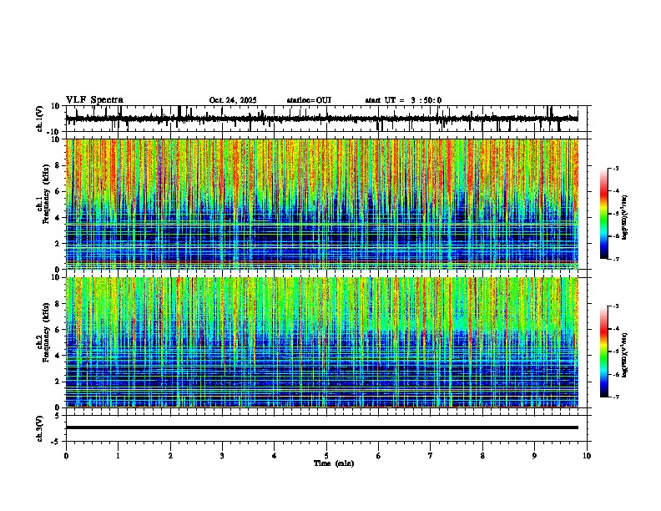The image size is (661, 511).
Task: Click the "-7" value below lower color bar
Action: click(615, 397)
